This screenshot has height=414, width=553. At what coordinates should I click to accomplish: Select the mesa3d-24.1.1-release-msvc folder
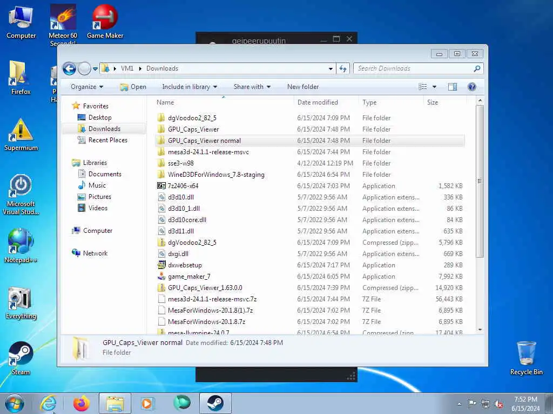[309, 151]
